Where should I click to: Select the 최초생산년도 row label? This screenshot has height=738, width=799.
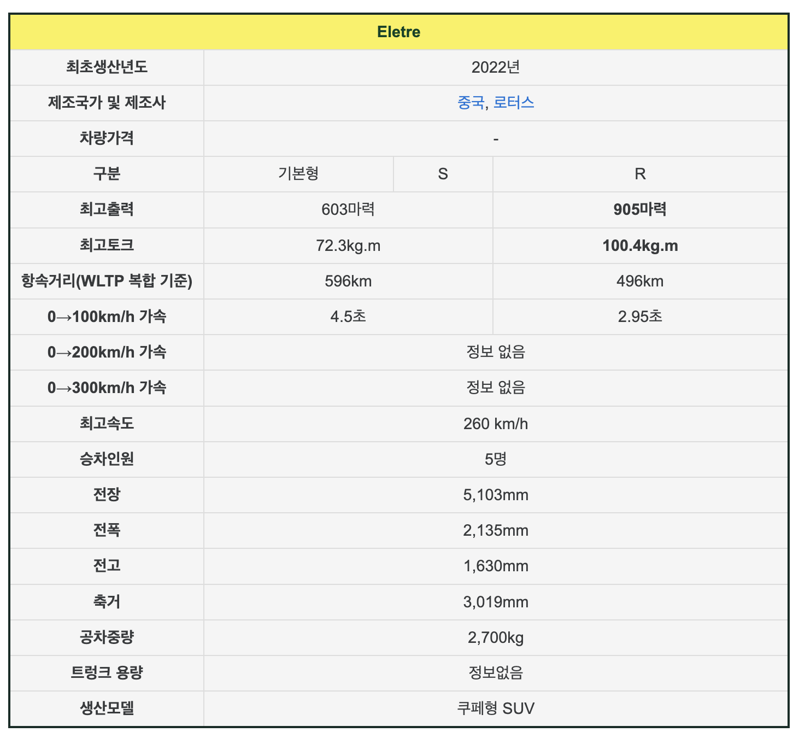point(107,67)
